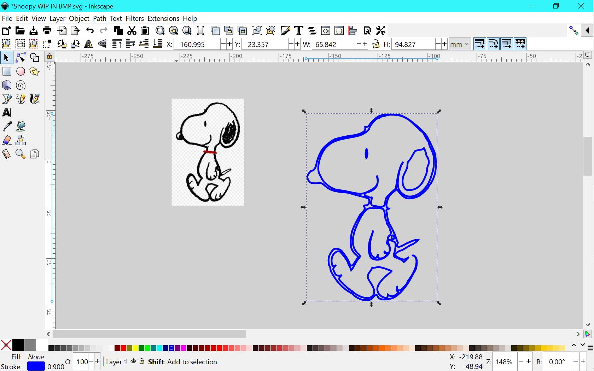Activate the Measure ruler tool
The width and height of the screenshot is (594, 371).
pyautogui.click(x=7, y=154)
